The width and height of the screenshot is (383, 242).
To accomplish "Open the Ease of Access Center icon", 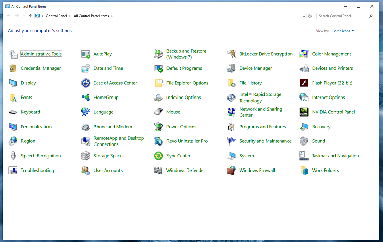I will (86, 83).
